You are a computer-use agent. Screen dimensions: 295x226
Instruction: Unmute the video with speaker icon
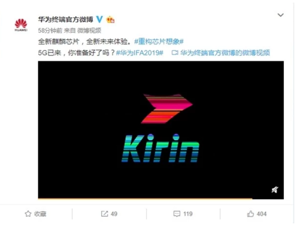tap(275, 190)
